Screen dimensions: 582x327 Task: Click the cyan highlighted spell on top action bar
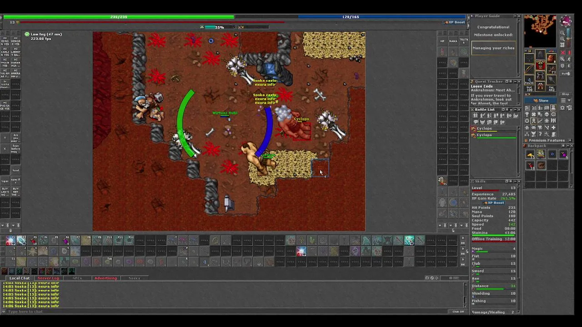click(x=409, y=240)
